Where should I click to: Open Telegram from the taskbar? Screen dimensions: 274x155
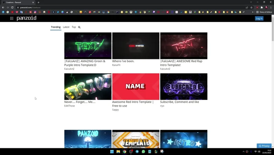click(137, 151)
